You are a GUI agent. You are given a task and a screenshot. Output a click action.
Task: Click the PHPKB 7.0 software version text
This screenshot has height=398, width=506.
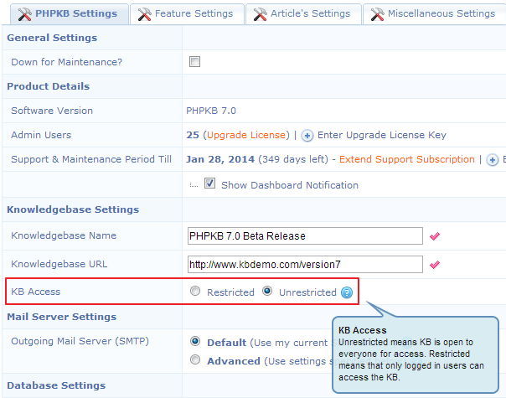point(211,111)
